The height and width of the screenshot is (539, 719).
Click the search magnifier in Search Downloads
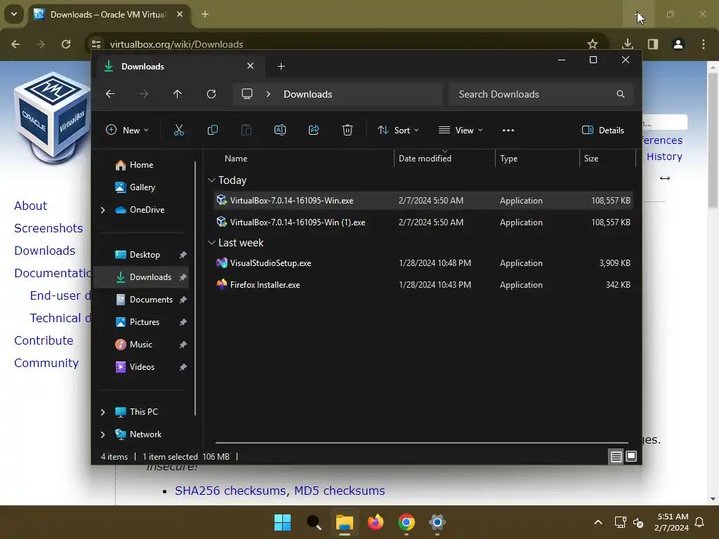621,94
